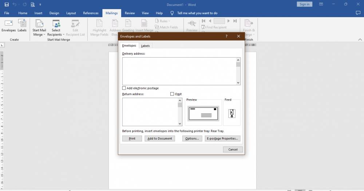Open the Comments icon at top right

coord(358,13)
